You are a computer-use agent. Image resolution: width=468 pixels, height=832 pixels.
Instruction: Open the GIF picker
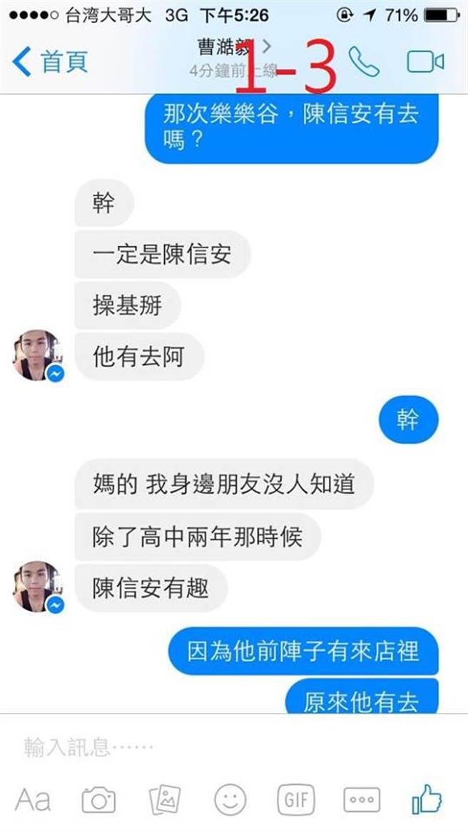tap(295, 800)
